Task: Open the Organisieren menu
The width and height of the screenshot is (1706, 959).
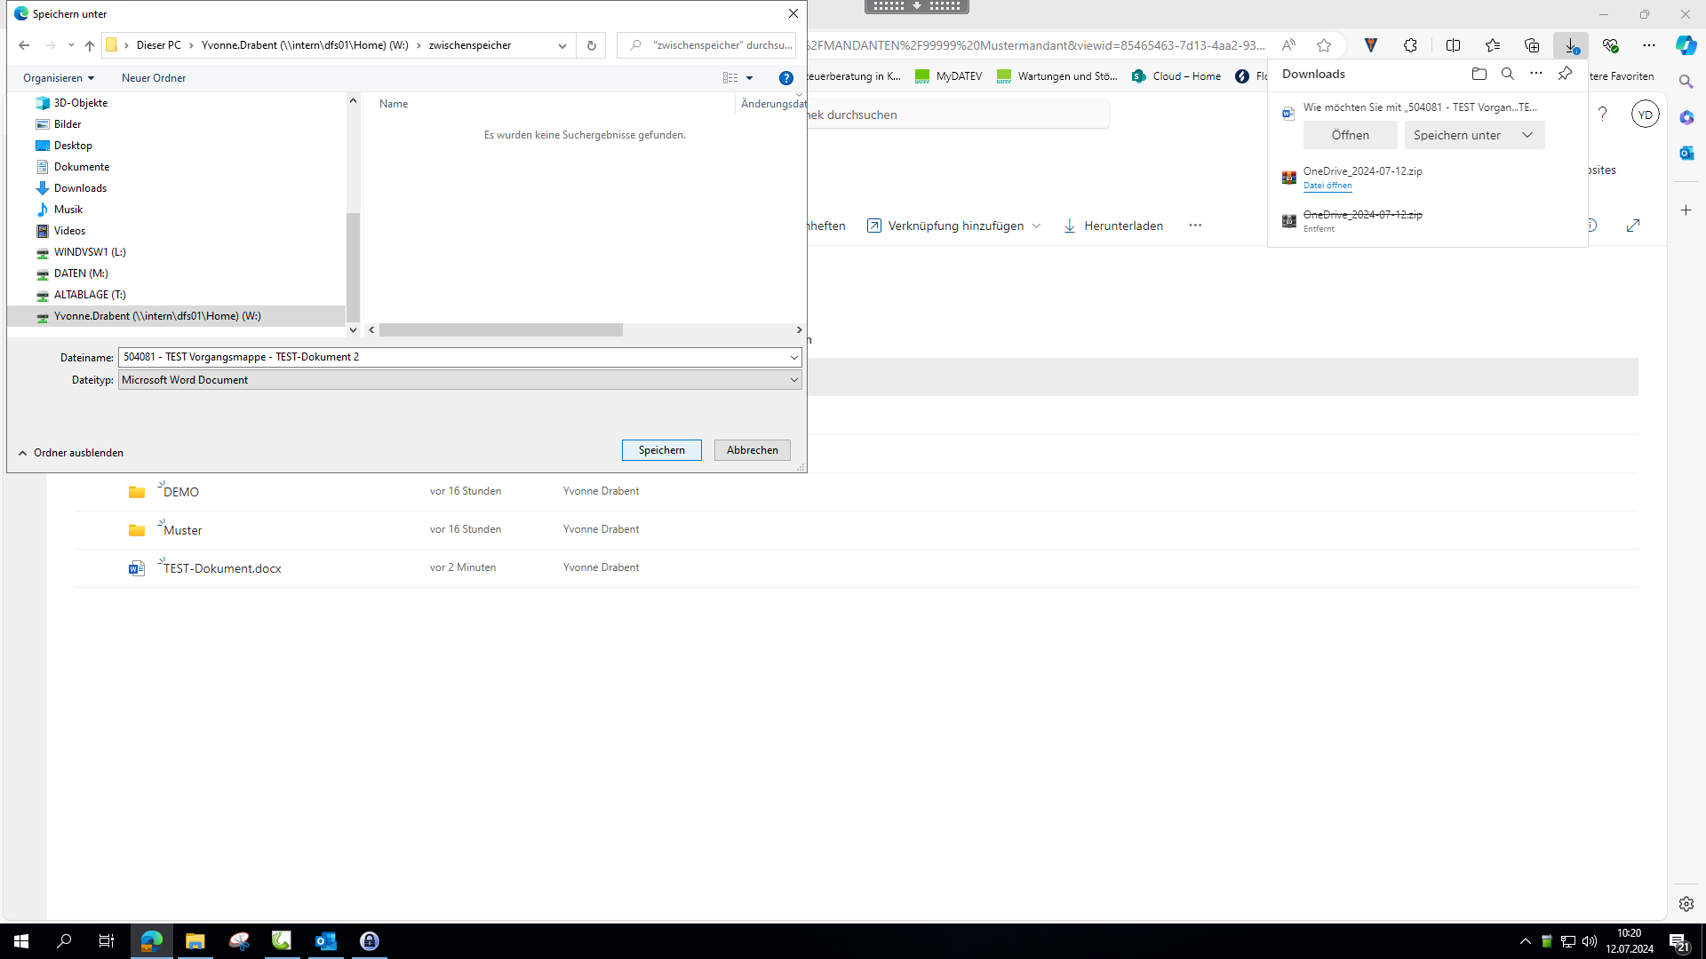Action: pos(59,78)
